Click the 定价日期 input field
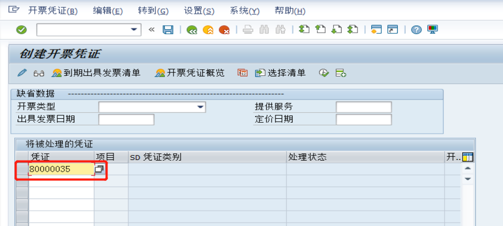This screenshot has width=503, height=226. [x=364, y=119]
